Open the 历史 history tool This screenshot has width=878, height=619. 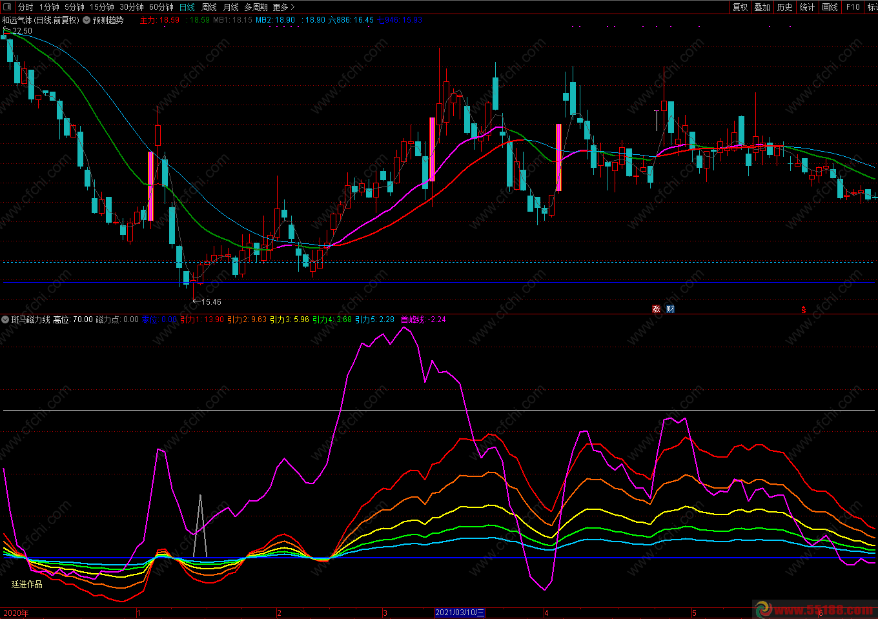[784, 7]
